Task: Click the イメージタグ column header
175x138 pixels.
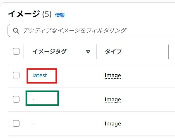Action: click(x=49, y=51)
